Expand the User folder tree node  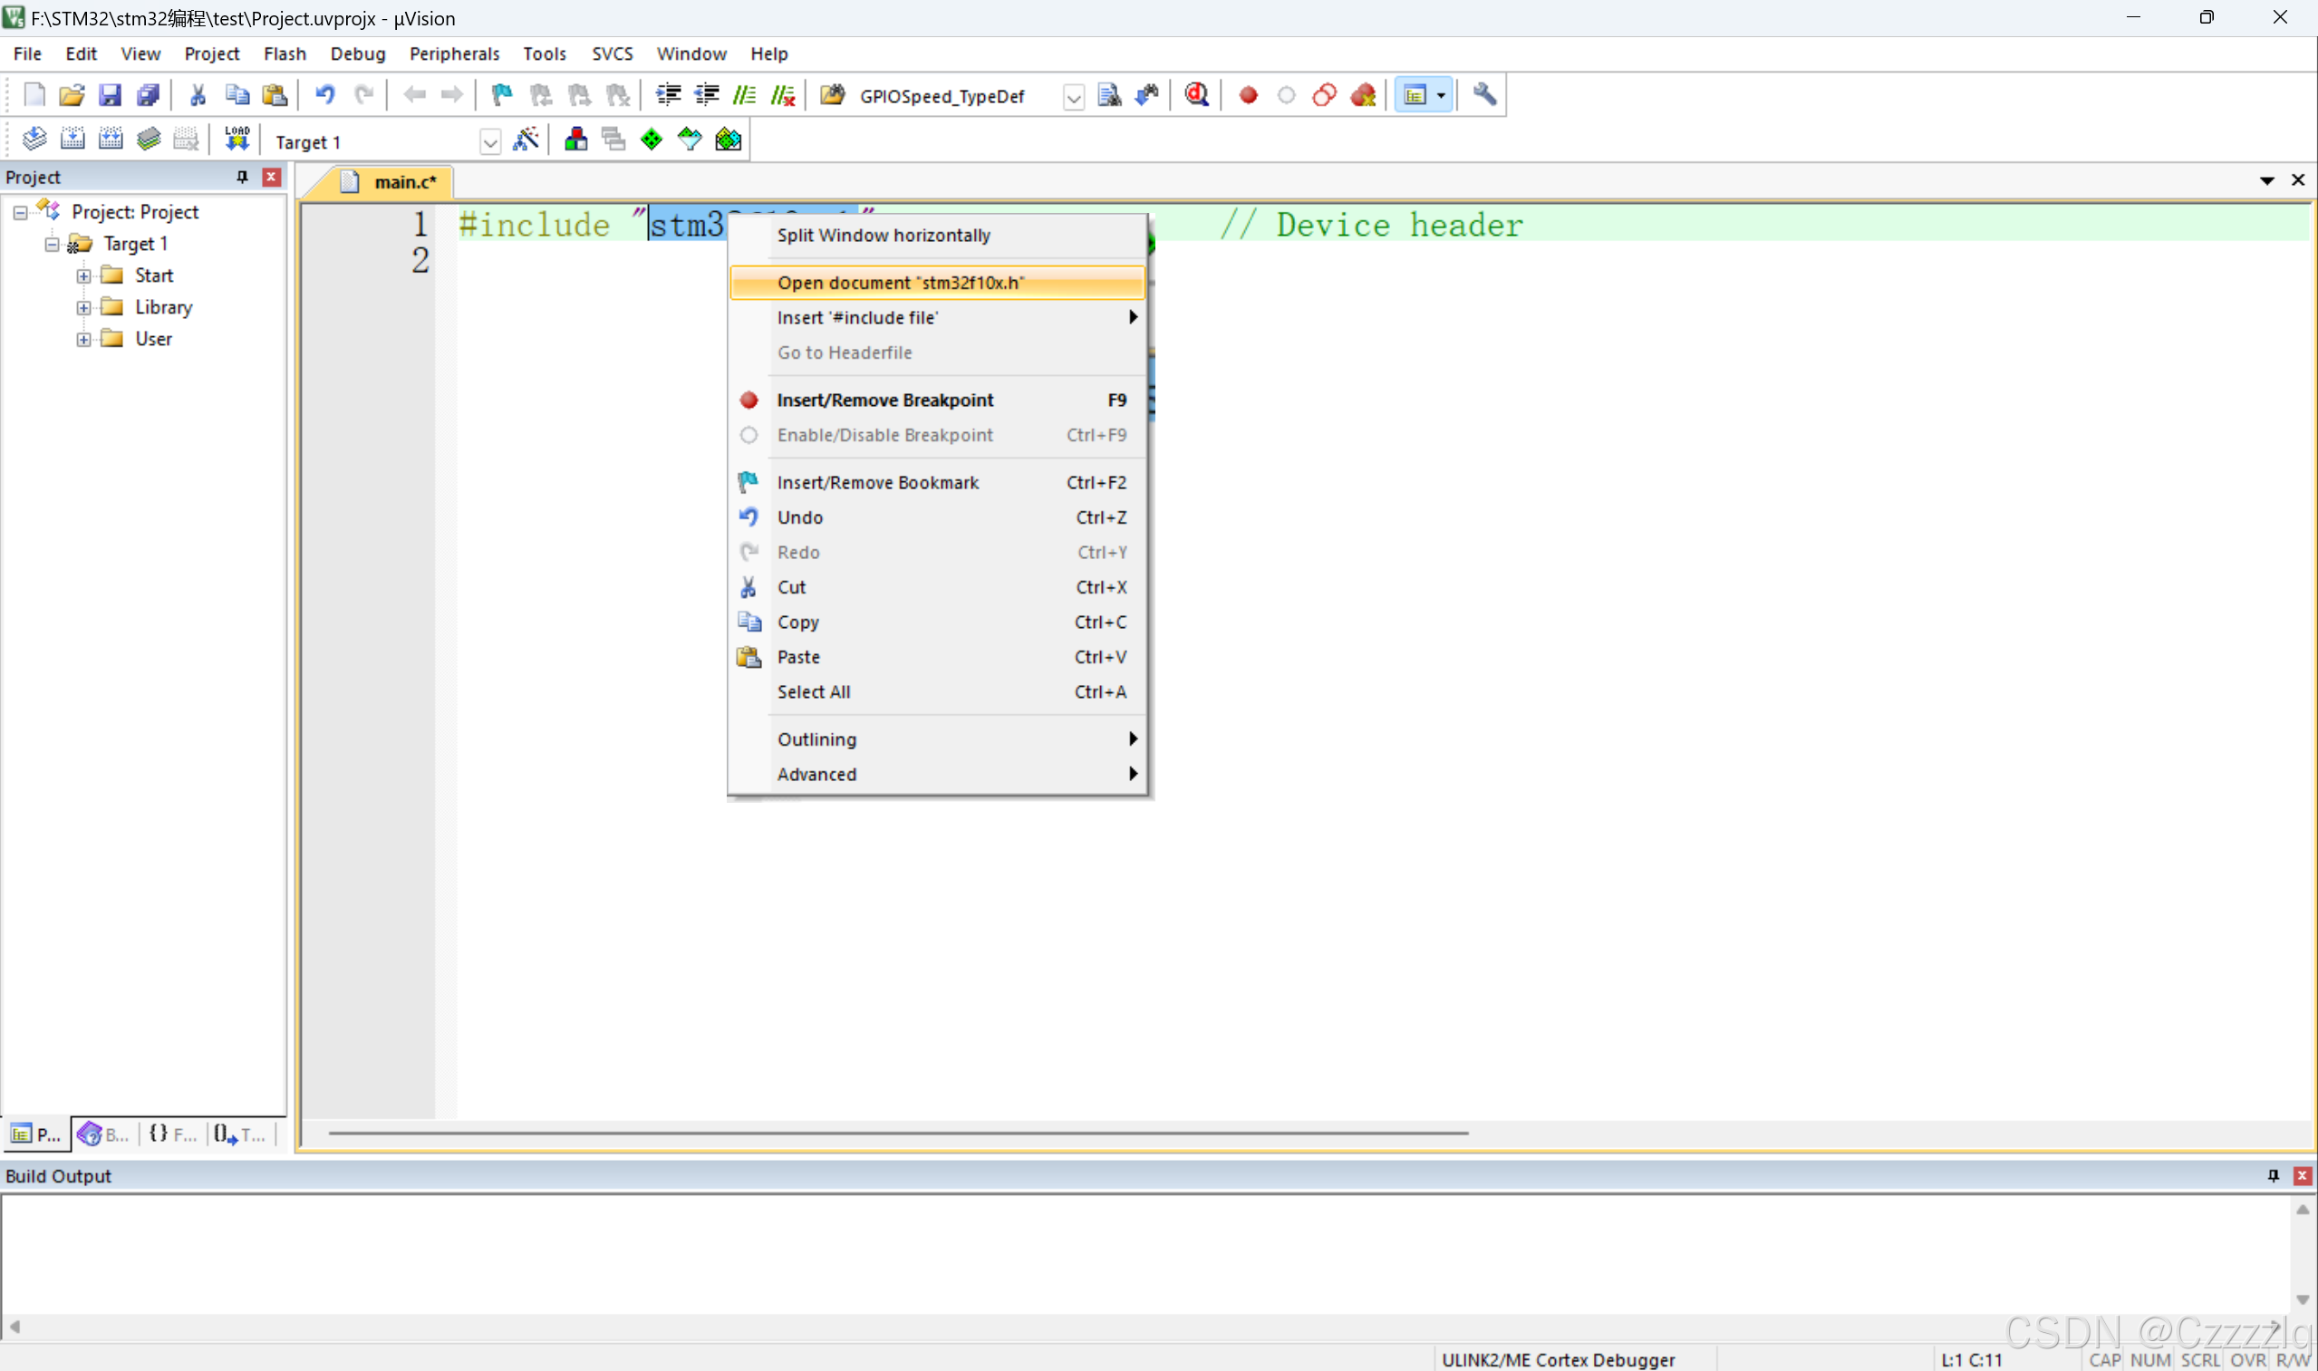pyautogui.click(x=83, y=339)
